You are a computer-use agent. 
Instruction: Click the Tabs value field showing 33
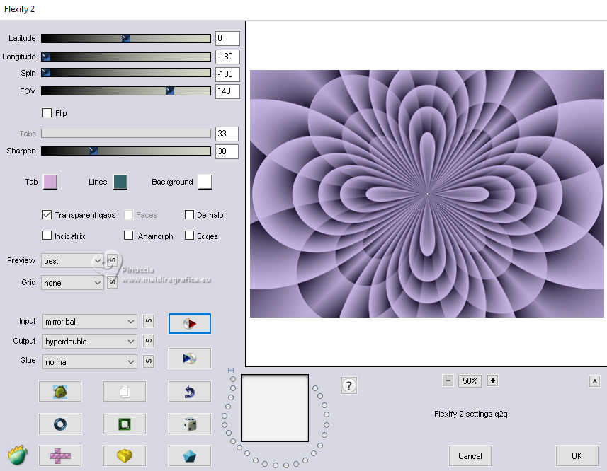[227, 134]
